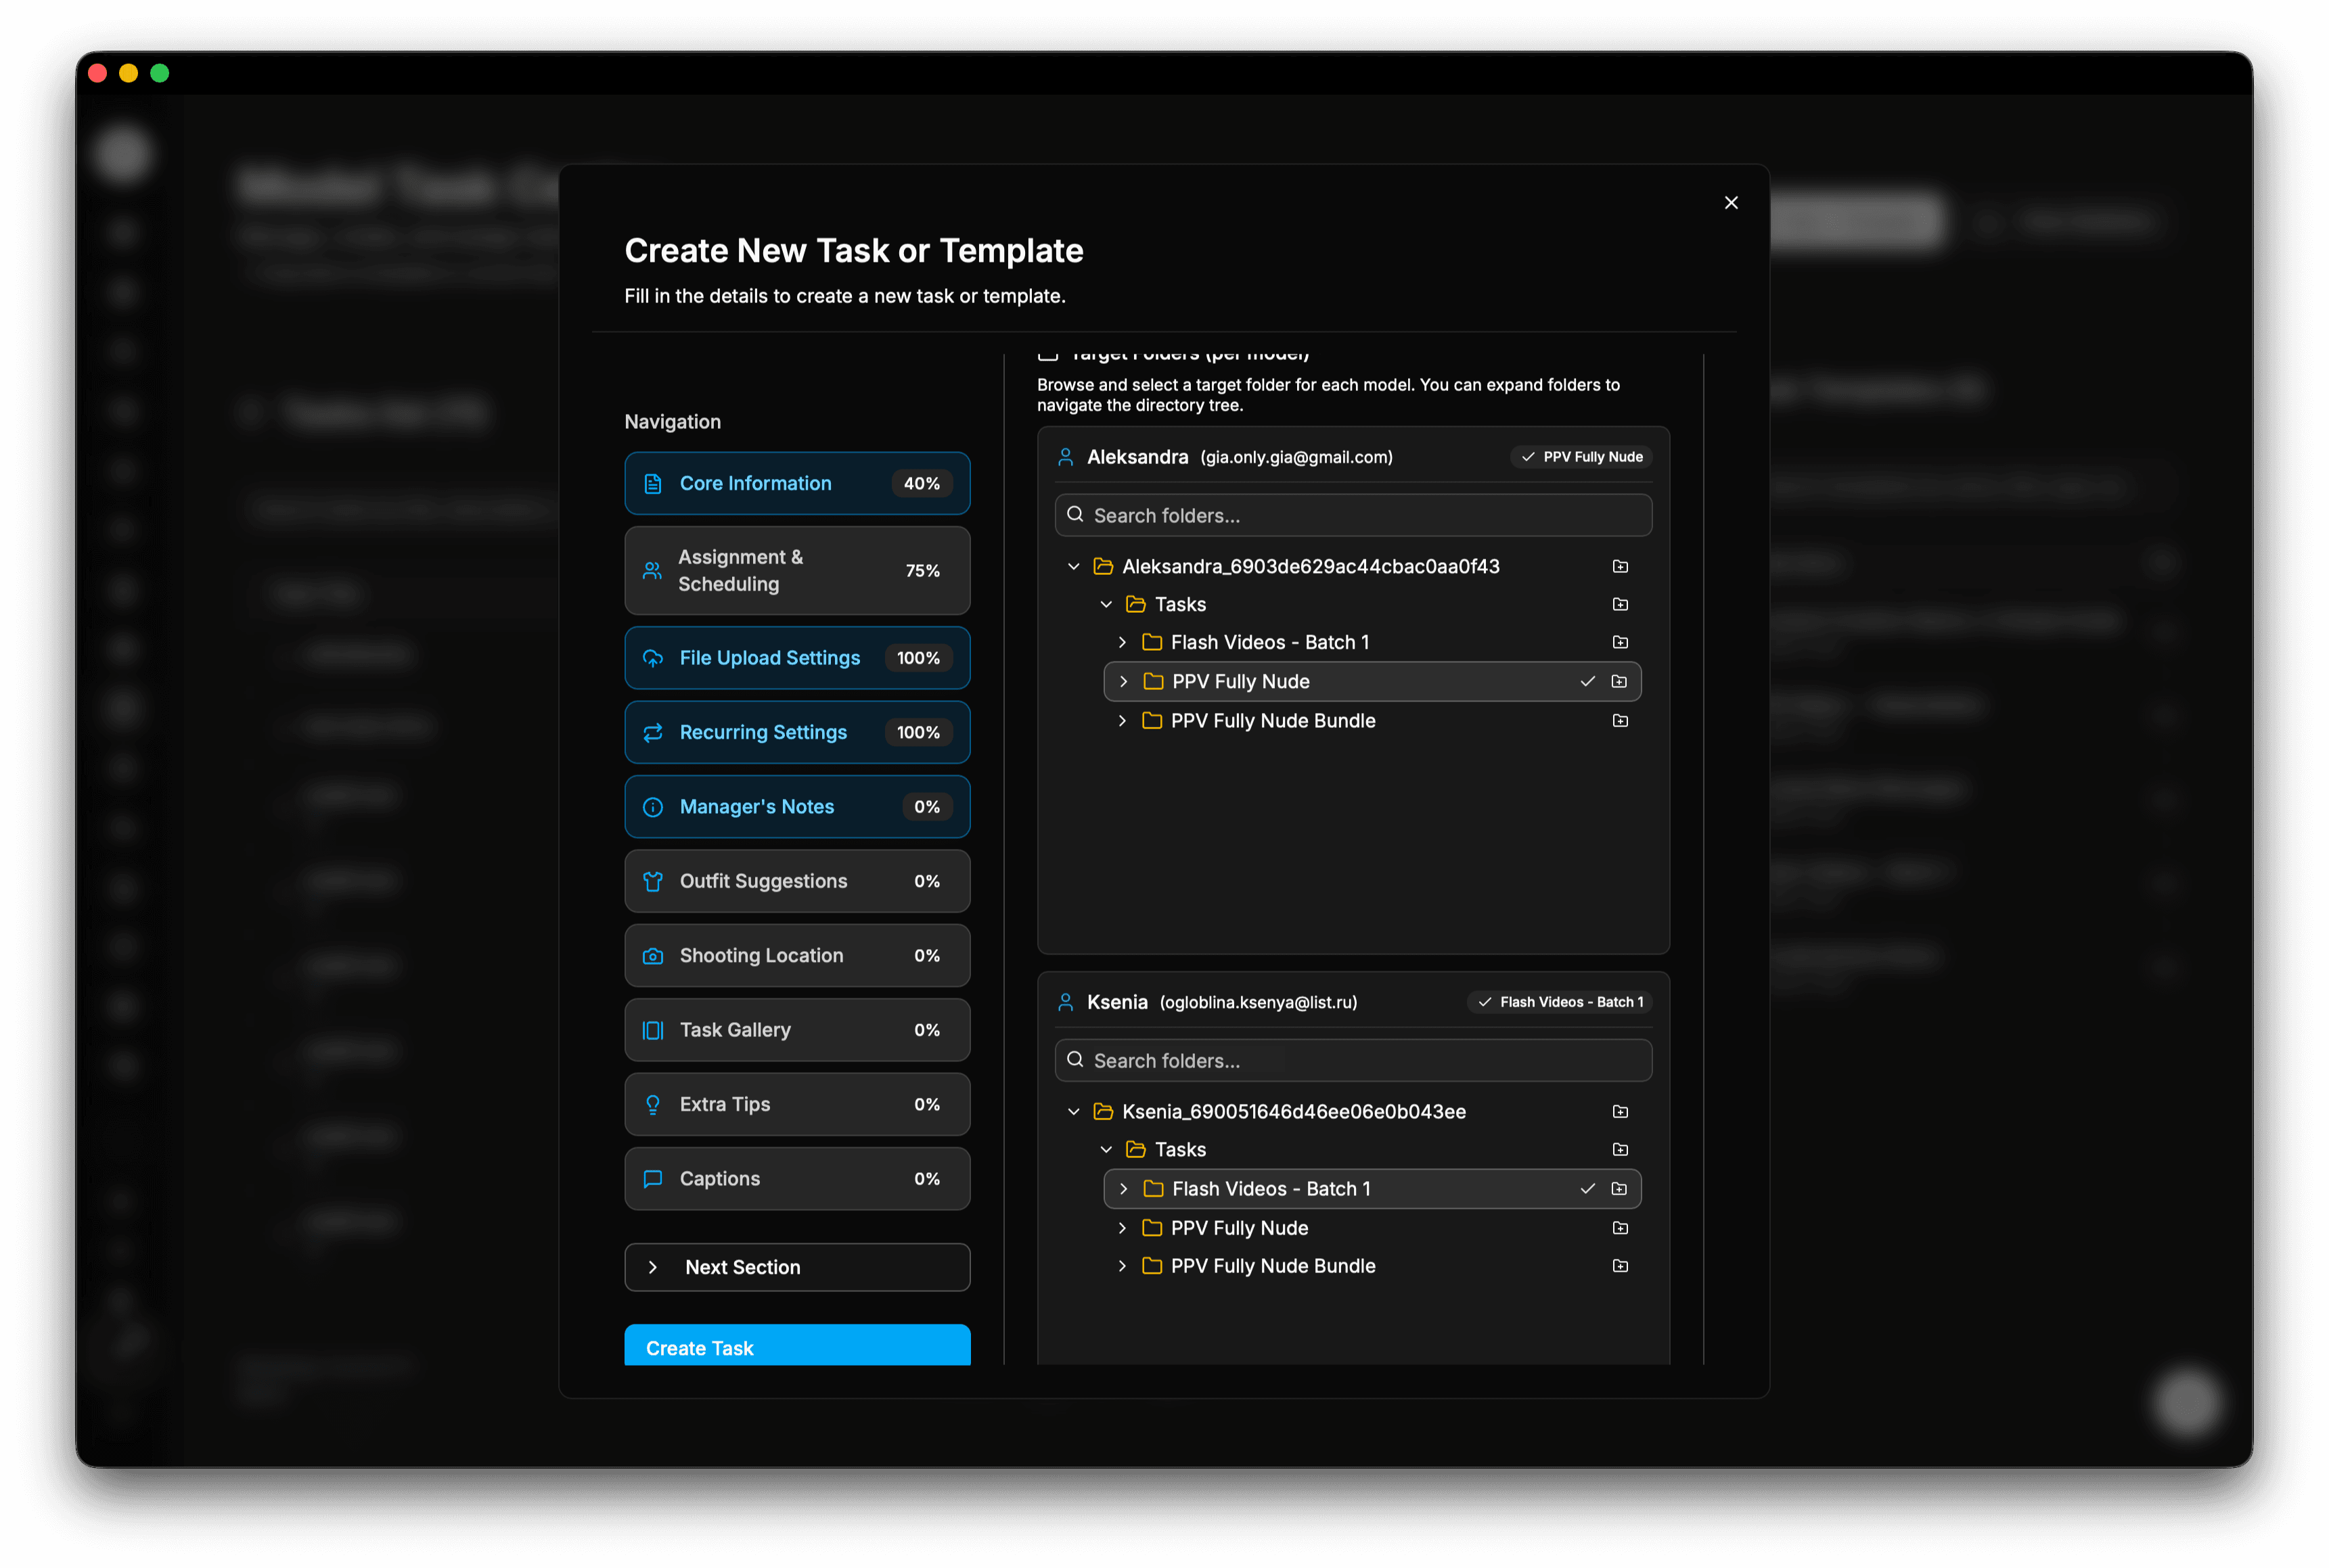Click the Next Section button

(796, 1267)
